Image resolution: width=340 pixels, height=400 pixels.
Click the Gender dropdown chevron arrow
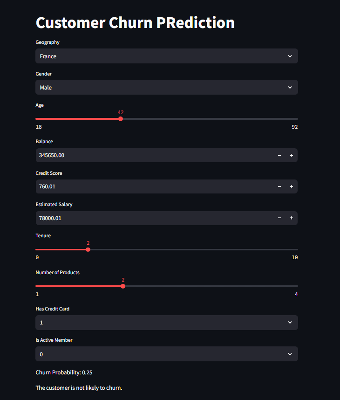click(290, 87)
